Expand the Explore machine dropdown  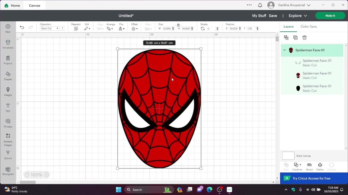click(x=298, y=16)
